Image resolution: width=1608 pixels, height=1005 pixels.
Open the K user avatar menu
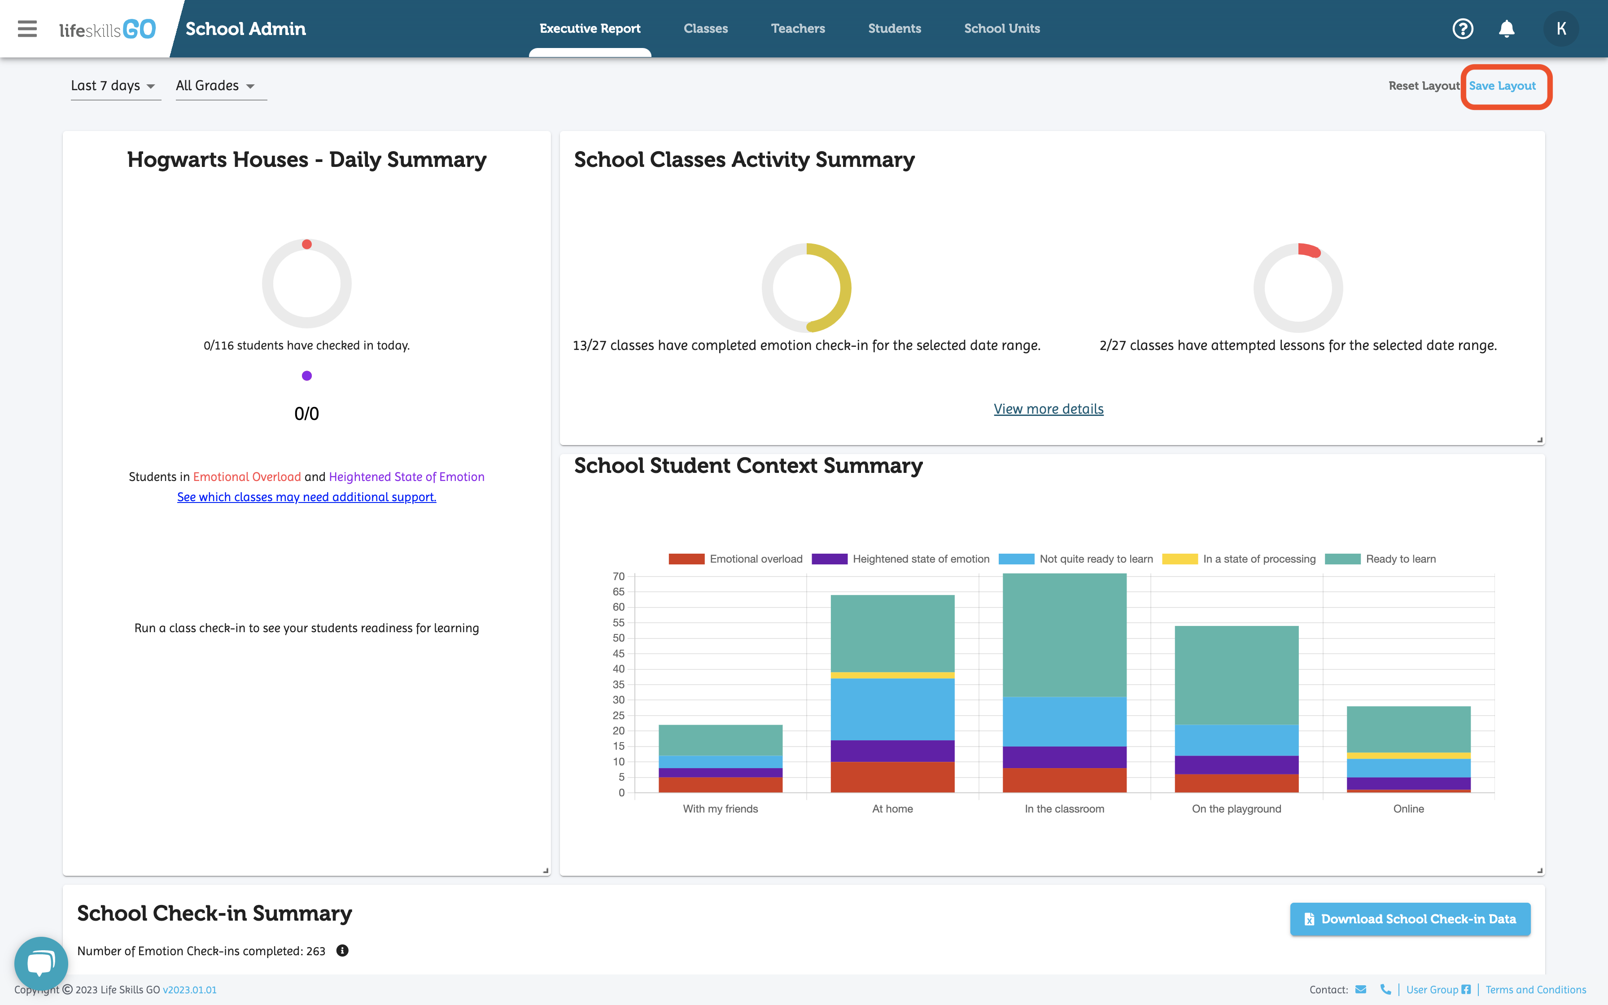[1561, 29]
